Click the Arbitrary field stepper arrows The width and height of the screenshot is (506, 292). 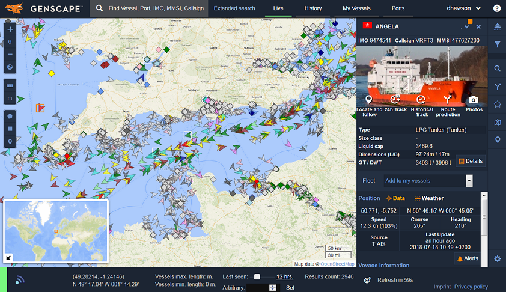(x=273, y=287)
